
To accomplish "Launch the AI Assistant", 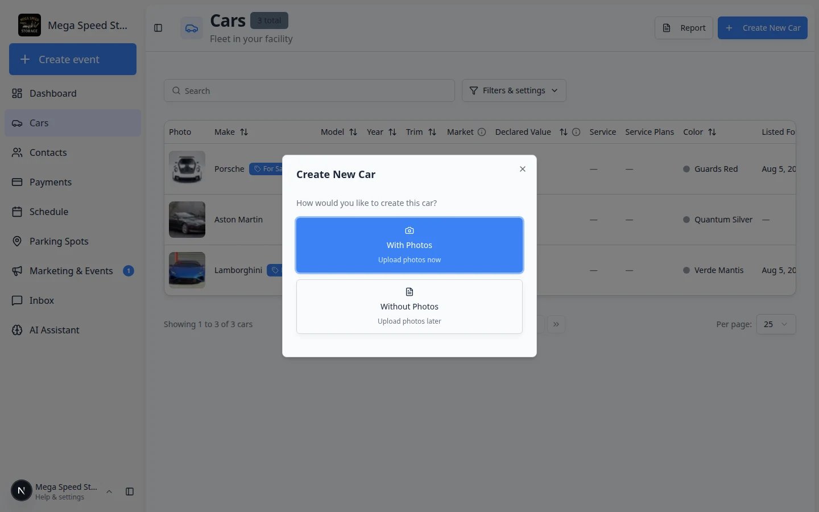I will tap(73, 330).
